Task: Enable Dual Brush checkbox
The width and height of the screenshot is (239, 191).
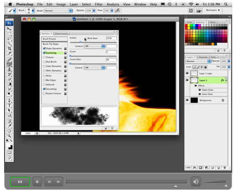Action: [x=44, y=62]
